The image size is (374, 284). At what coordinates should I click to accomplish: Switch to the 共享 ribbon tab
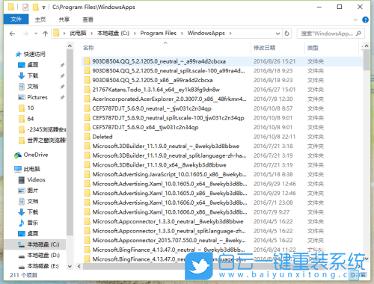click(x=64, y=19)
